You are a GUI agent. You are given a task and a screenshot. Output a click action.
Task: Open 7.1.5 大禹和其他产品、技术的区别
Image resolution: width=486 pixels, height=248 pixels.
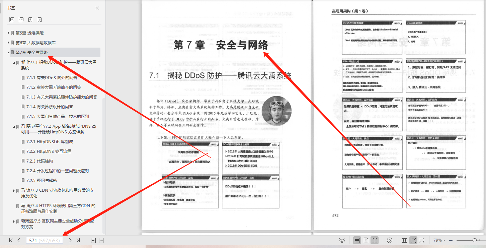pos(58,116)
